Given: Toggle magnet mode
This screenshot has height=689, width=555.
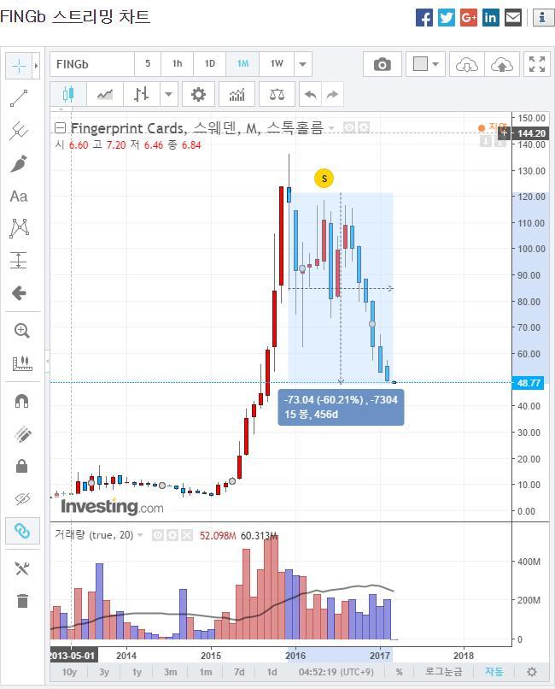Looking at the screenshot, I should pos(21,401).
